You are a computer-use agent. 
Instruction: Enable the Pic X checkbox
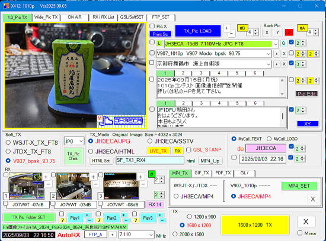[152, 26]
